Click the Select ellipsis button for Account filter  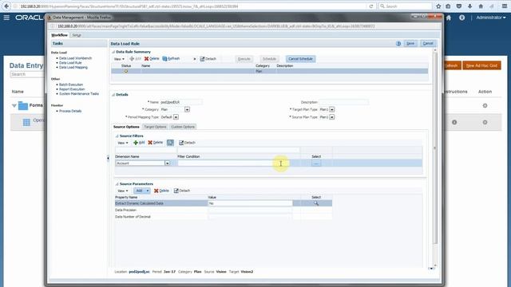[x=316, y=163]
